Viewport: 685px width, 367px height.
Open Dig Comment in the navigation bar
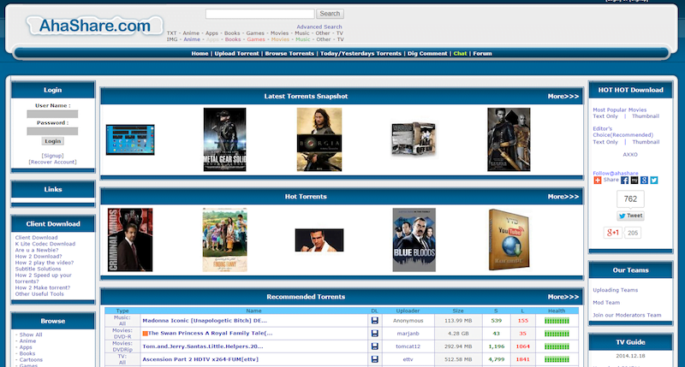click(427, 53)
